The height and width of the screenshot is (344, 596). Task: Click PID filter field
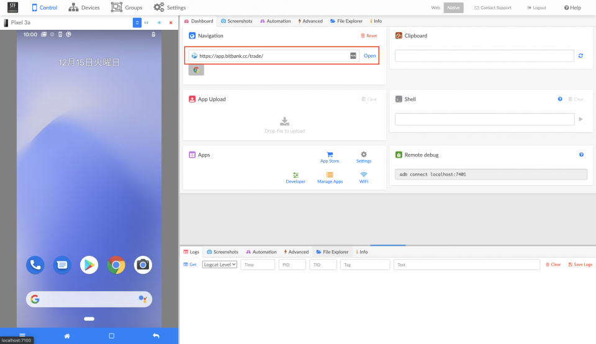click(292, 265)
